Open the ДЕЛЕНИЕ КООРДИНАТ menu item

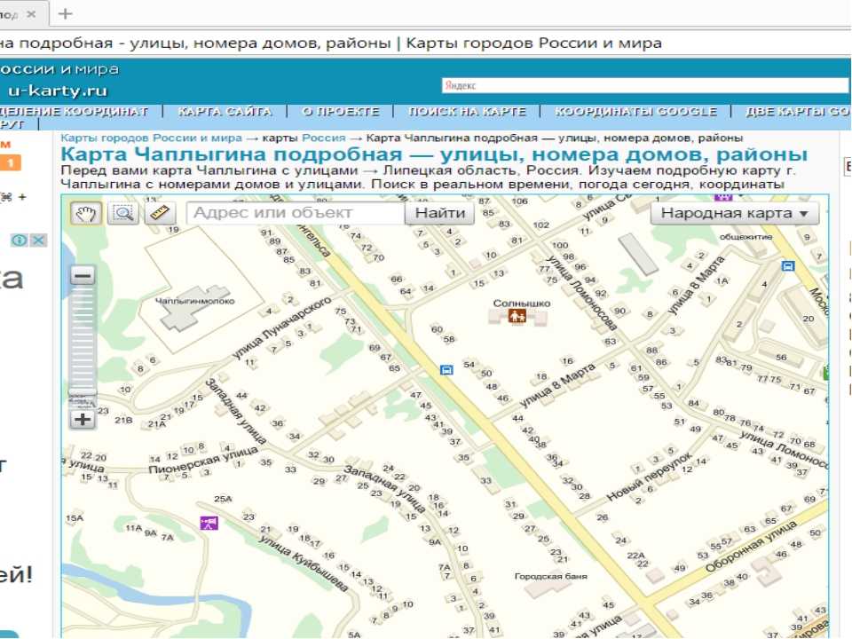[74, 112]
